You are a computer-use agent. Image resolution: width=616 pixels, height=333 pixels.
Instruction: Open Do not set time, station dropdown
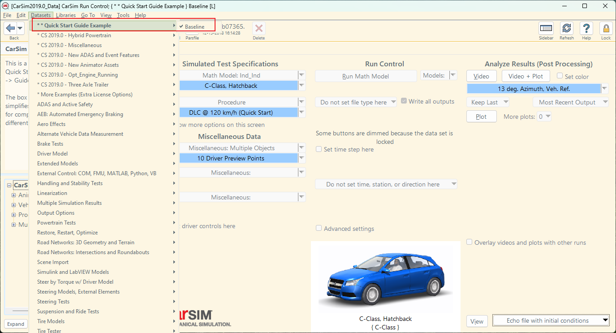386,184
